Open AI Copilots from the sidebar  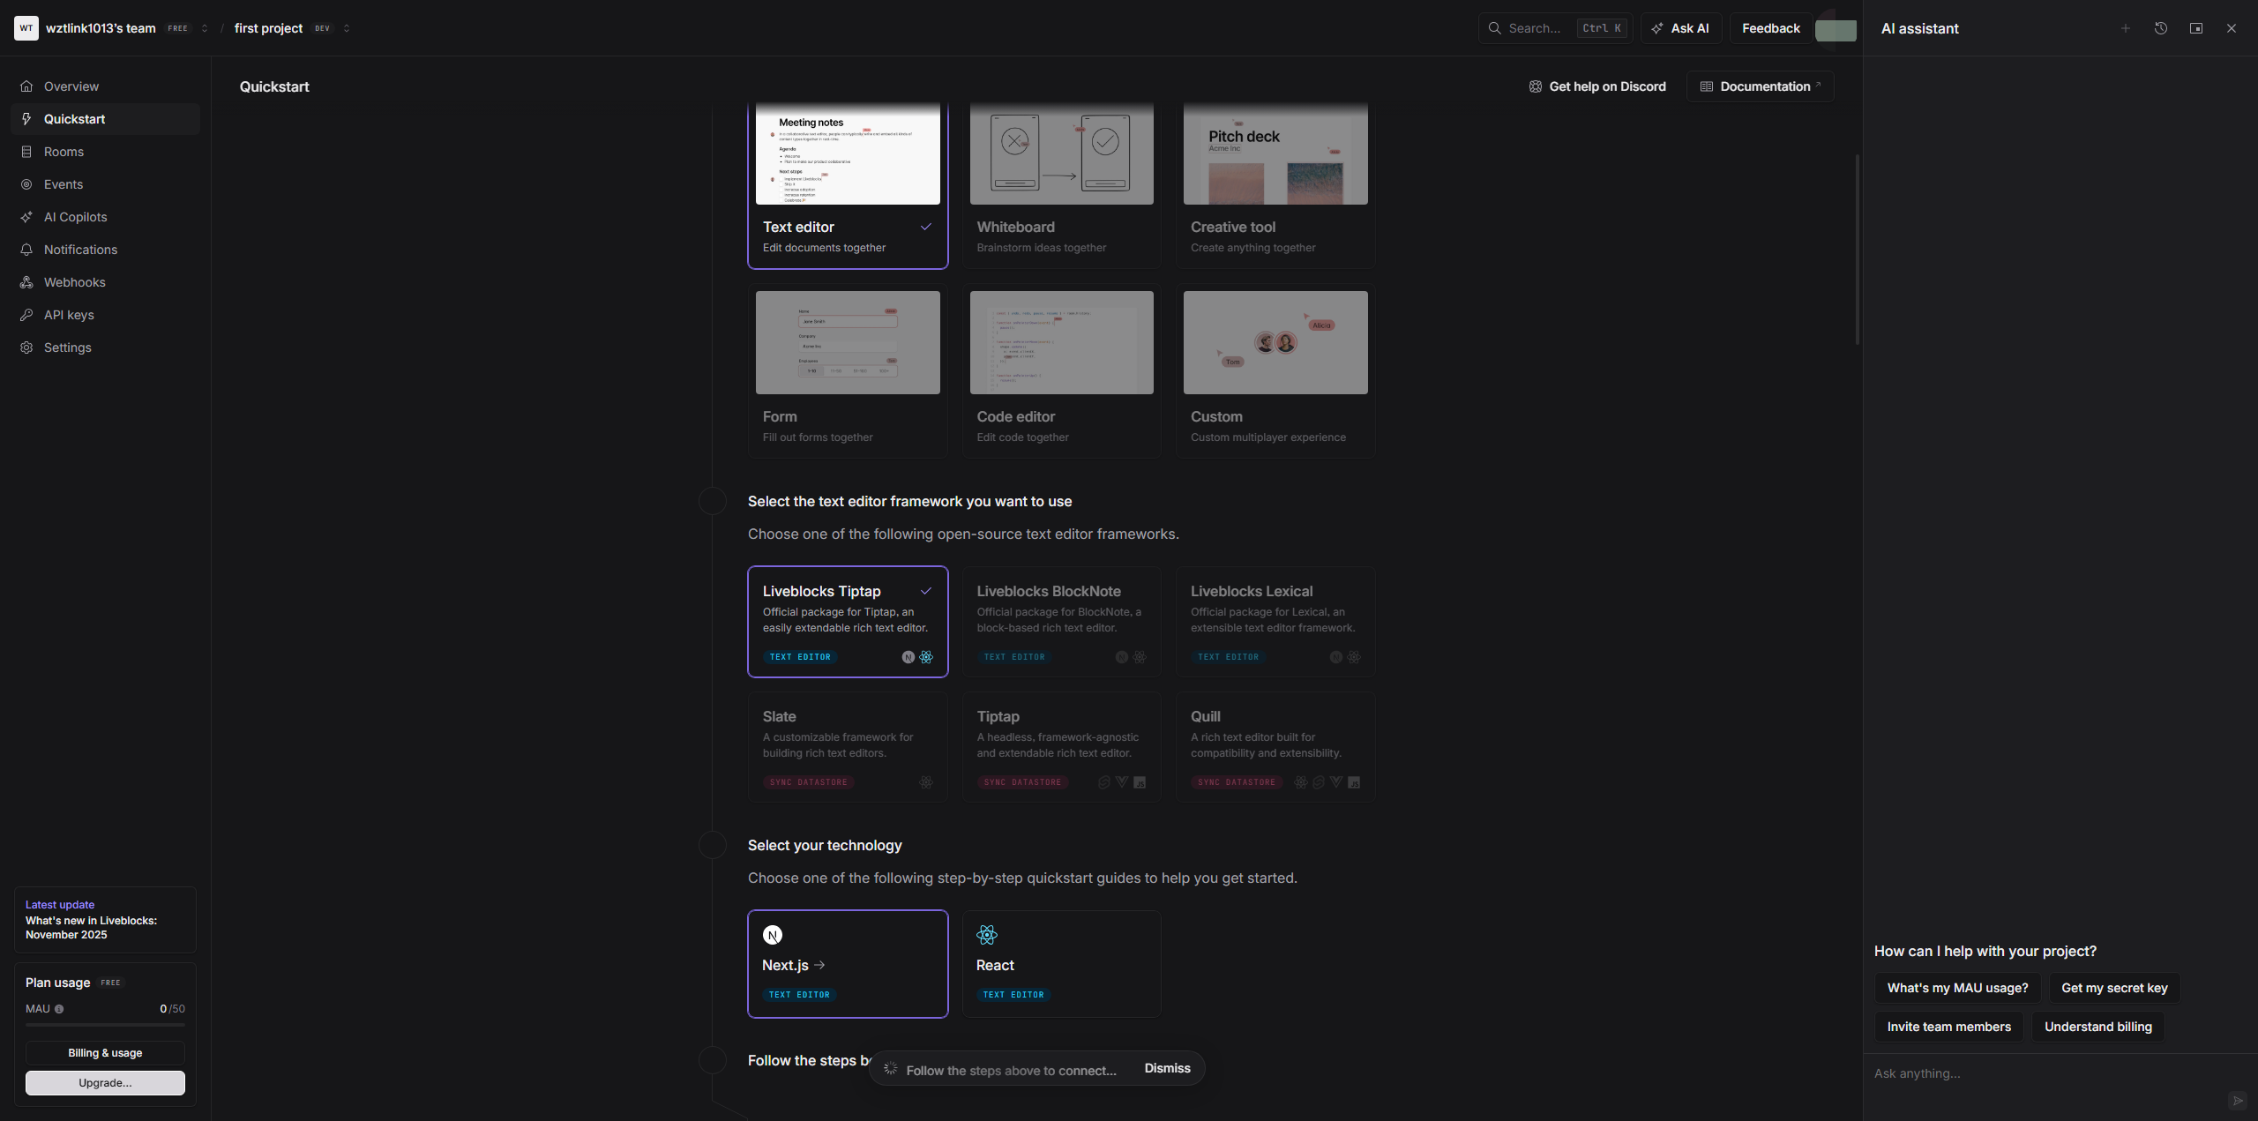76,217
